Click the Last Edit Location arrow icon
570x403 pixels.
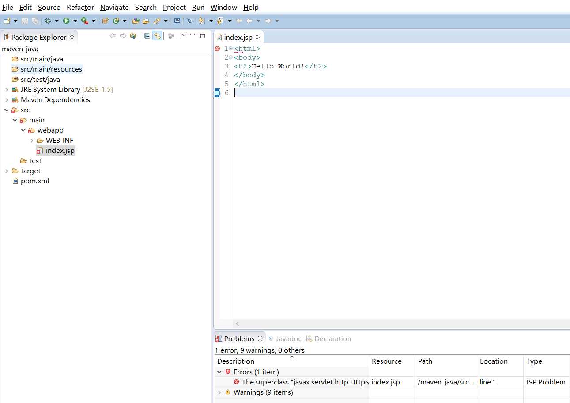tap(239, 21)
